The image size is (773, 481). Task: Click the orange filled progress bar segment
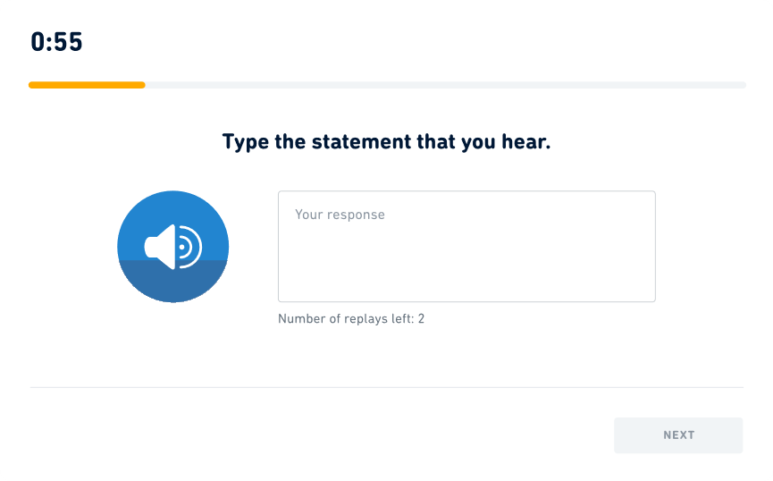(87, 85)
